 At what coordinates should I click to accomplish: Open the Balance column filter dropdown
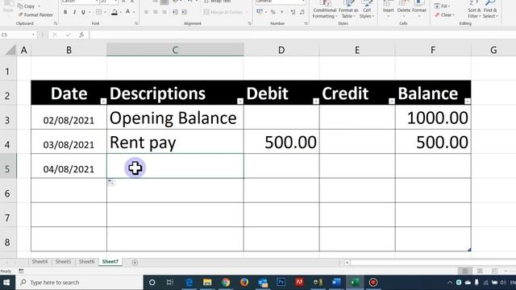[x=468, y=101]
